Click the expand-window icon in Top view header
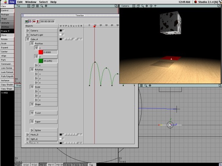This screenshot has width=222, height=166. (x=116, y=6)
